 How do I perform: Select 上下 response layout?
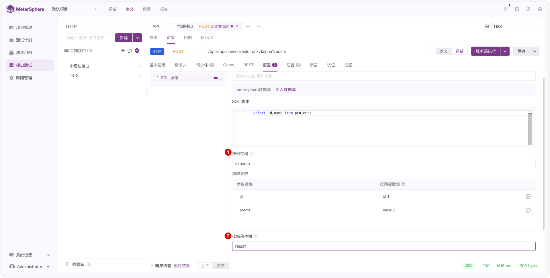(205, 266)
